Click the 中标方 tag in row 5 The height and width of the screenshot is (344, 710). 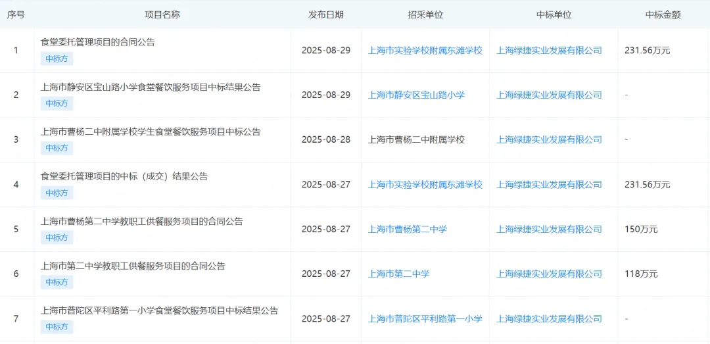pos(57,237)
